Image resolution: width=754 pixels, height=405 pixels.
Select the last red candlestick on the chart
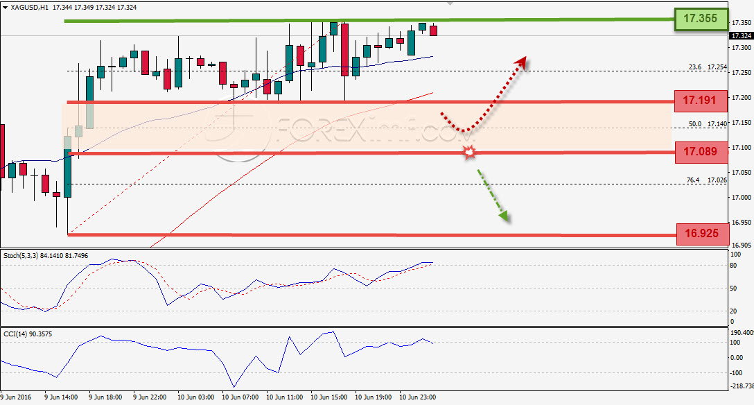point(433,31)
